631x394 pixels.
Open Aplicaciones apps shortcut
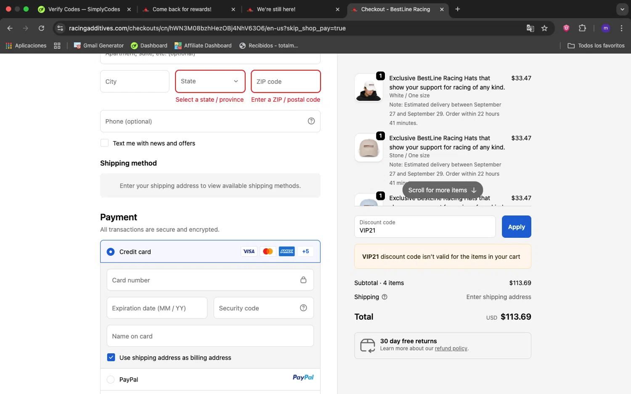click(x=26, y=45)
